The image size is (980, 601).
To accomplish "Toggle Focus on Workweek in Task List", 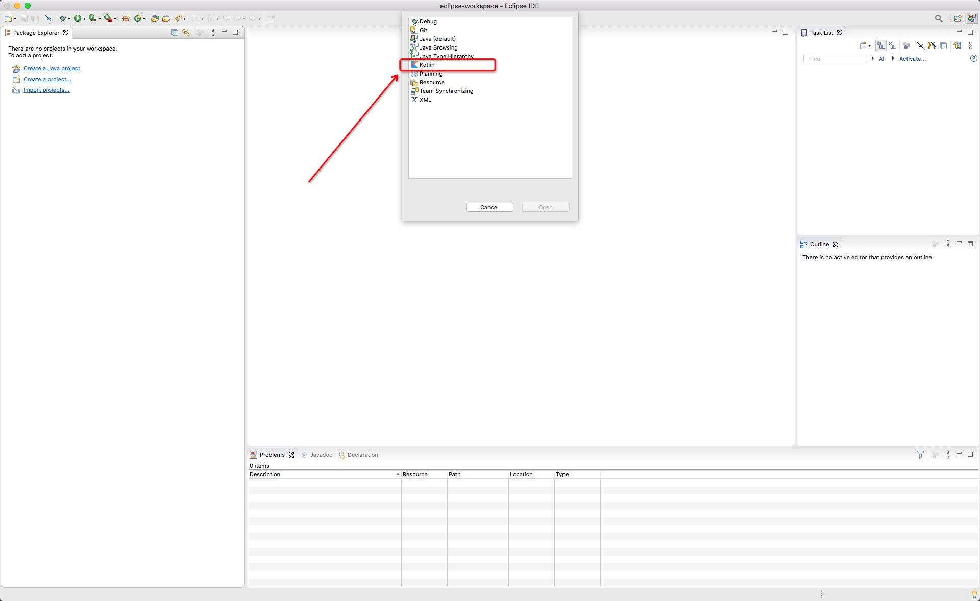I will coord(906,45).
